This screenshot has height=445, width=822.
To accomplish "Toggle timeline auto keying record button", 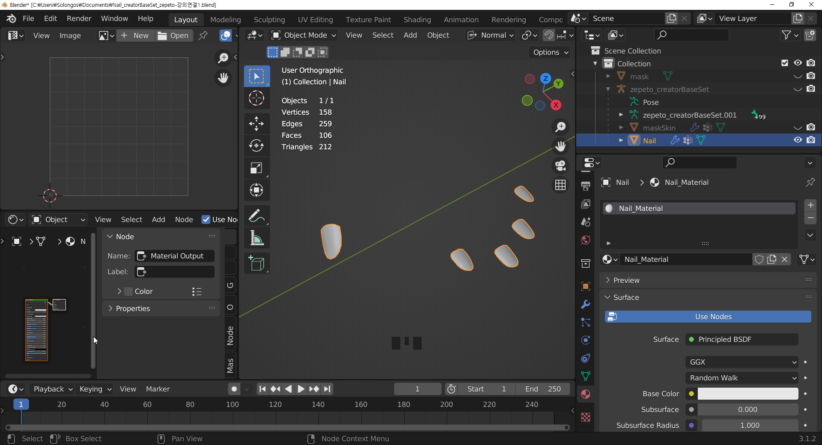I will pyautogui.click(x=234, y=389).
